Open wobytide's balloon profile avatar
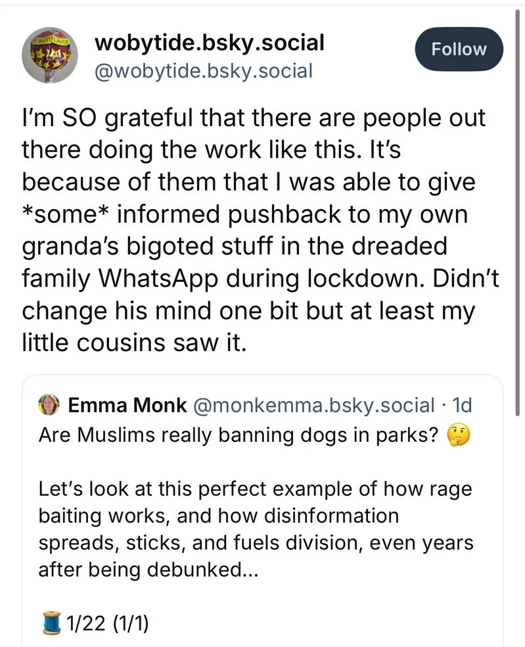Image resolution: width=525 pixels, height=647 pixels. pos(50,59)
